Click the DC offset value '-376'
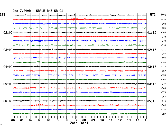Viewport: 167px width, 127px height. pyautogui.click(x=163, y=92)
